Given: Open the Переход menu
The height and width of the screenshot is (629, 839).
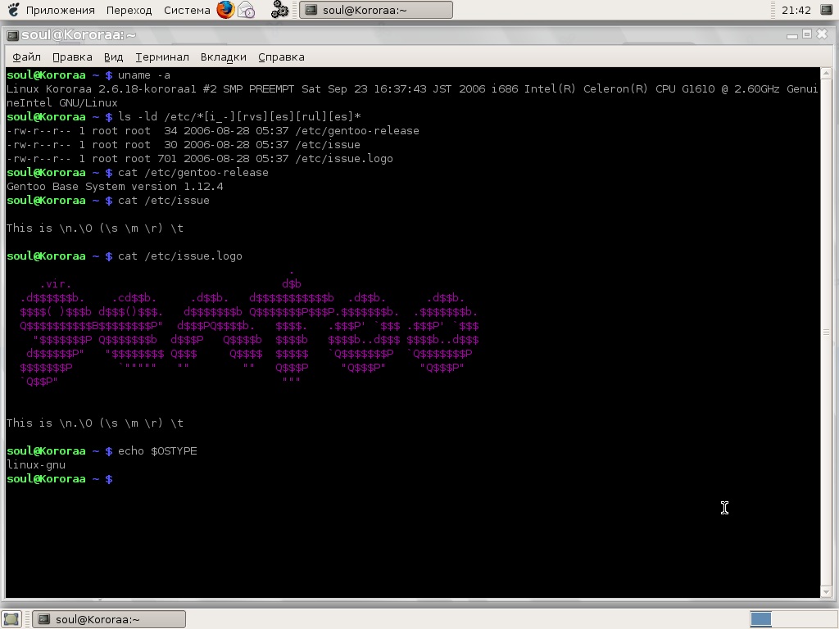Looking at the screenshot, I should point(129,10).
